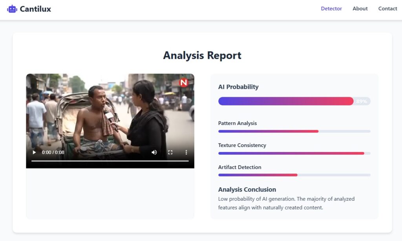Open the Detector nav tab
This screenshot has width=402, height=241.
point(331,9)
